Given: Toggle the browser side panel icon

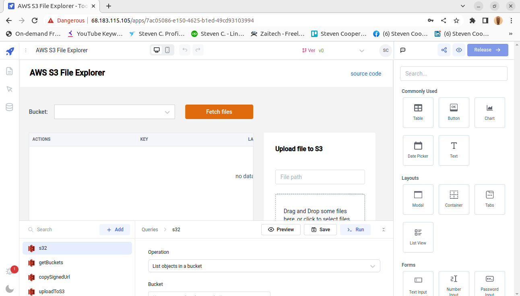Looking at the screenshot, I should (485, 21).
